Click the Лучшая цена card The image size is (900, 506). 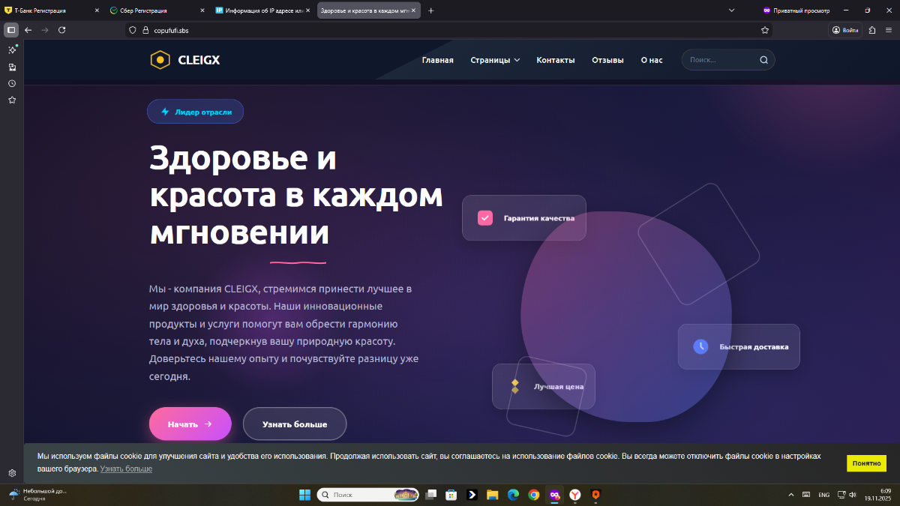click(x=544, y=386)
